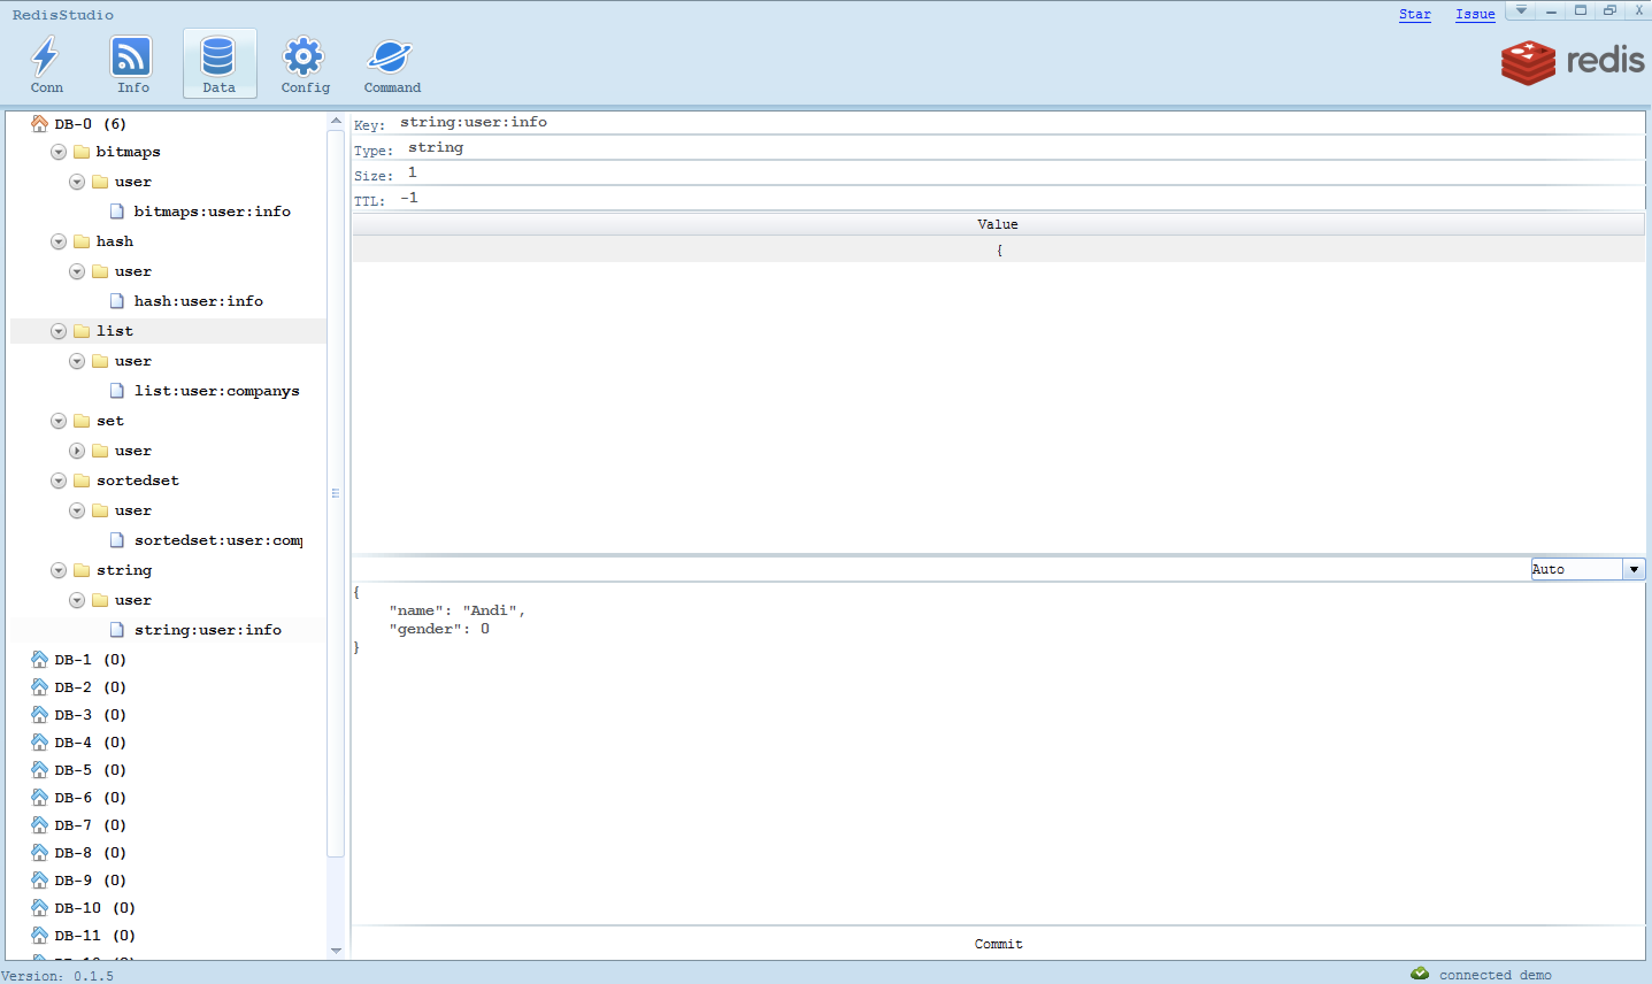
Task: Click the DB-9 home icon
Action: 40,880
